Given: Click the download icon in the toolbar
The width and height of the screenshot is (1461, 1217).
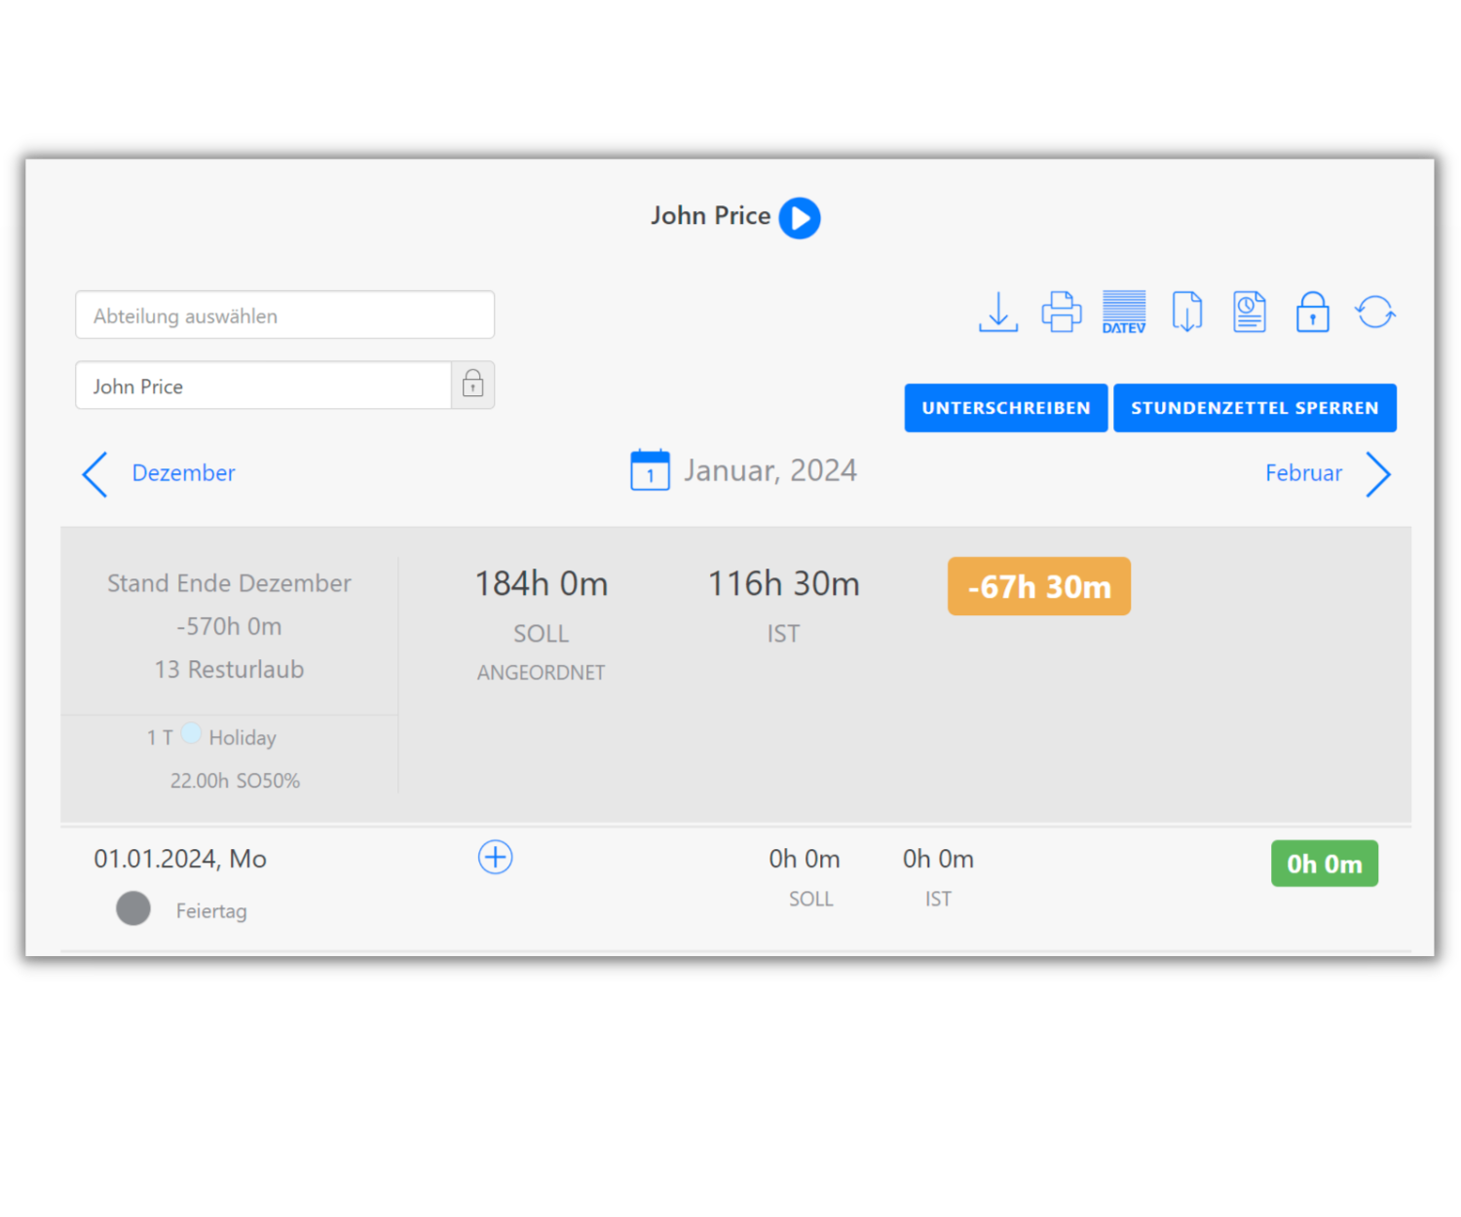Looking at the screenshot, I should (x=997, y=312).
